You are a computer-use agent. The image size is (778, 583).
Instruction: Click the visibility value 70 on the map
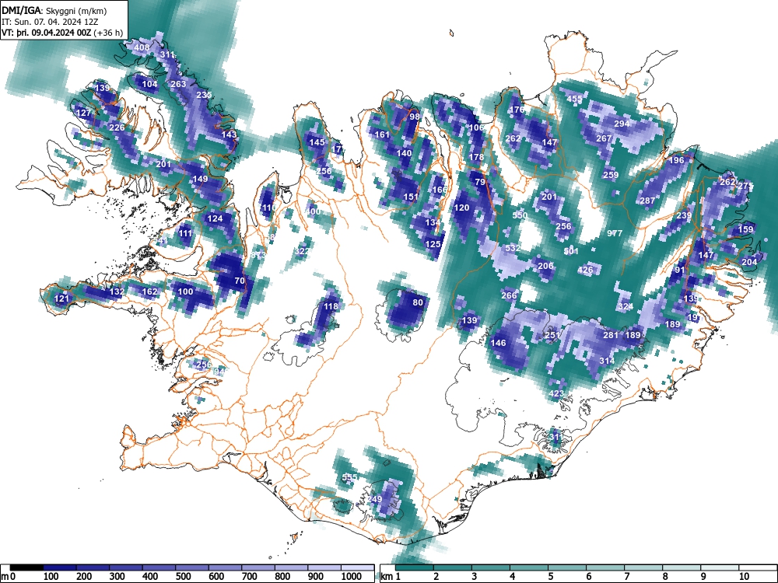coord(240,281)
